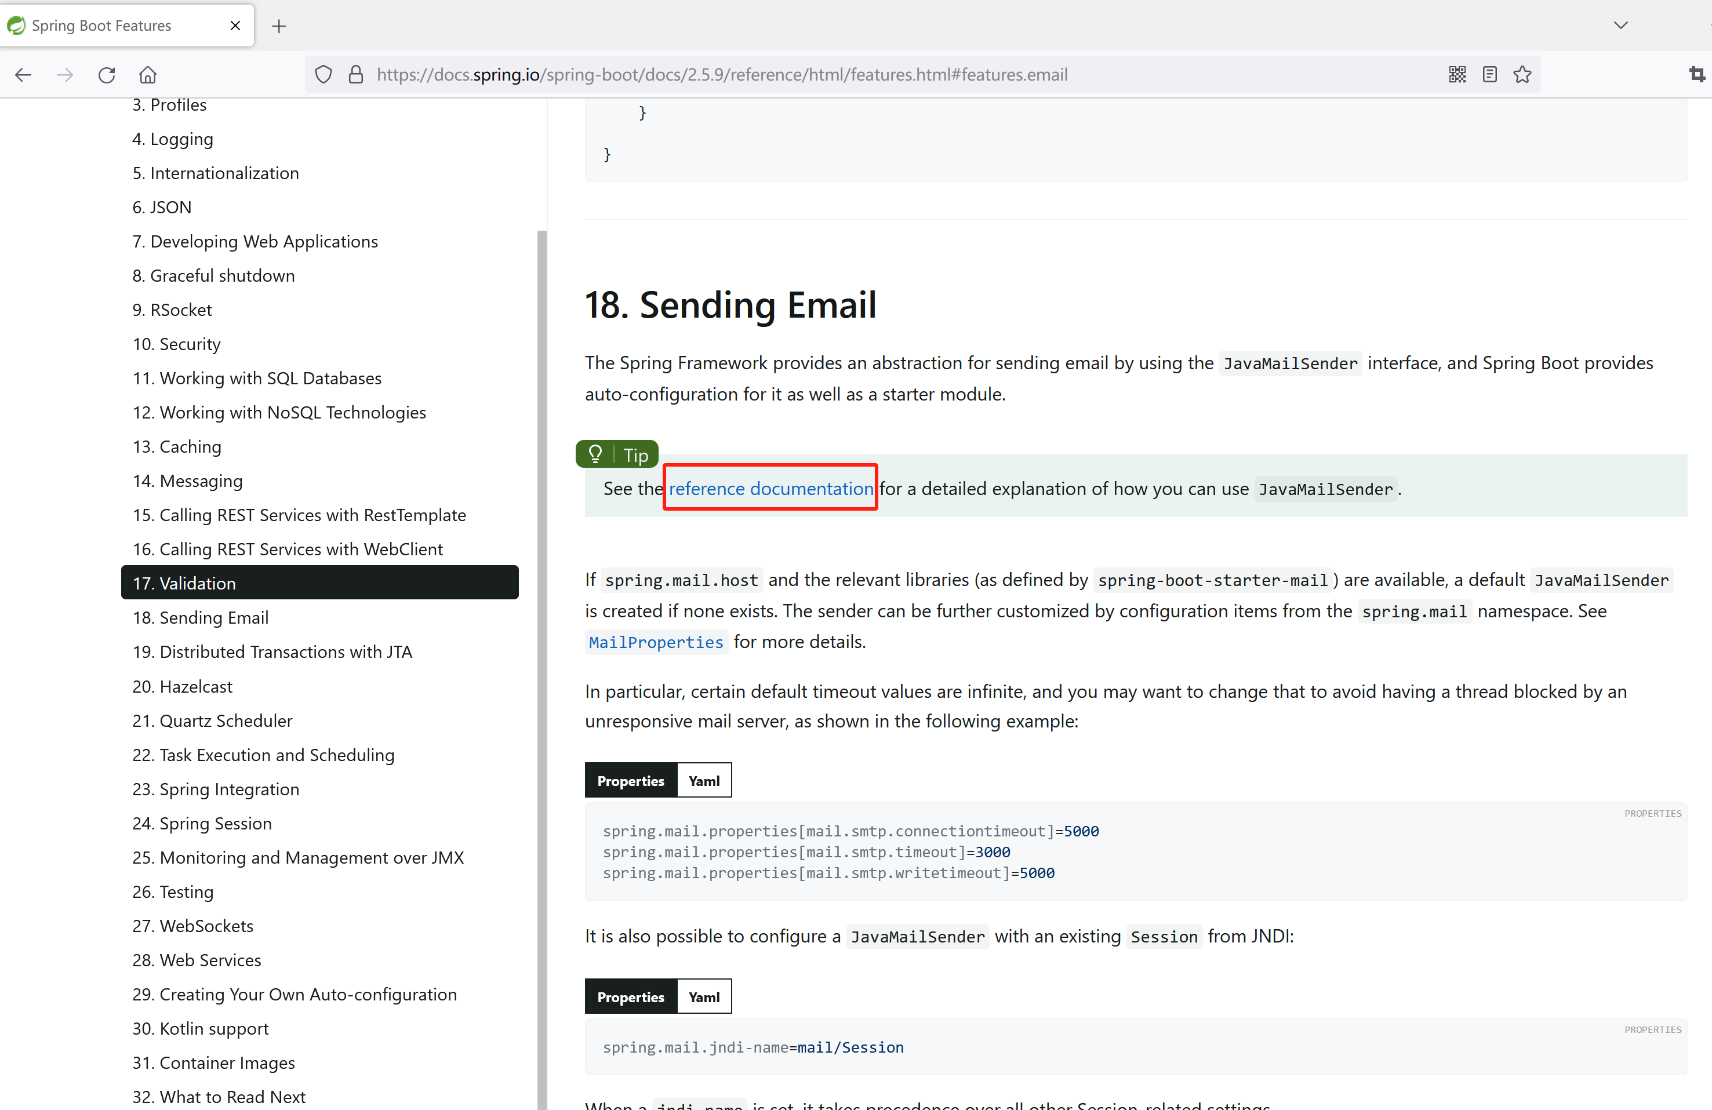Click the MailProperties link
Viewport: 1712px width, 1110px height.
click(655, 642)
